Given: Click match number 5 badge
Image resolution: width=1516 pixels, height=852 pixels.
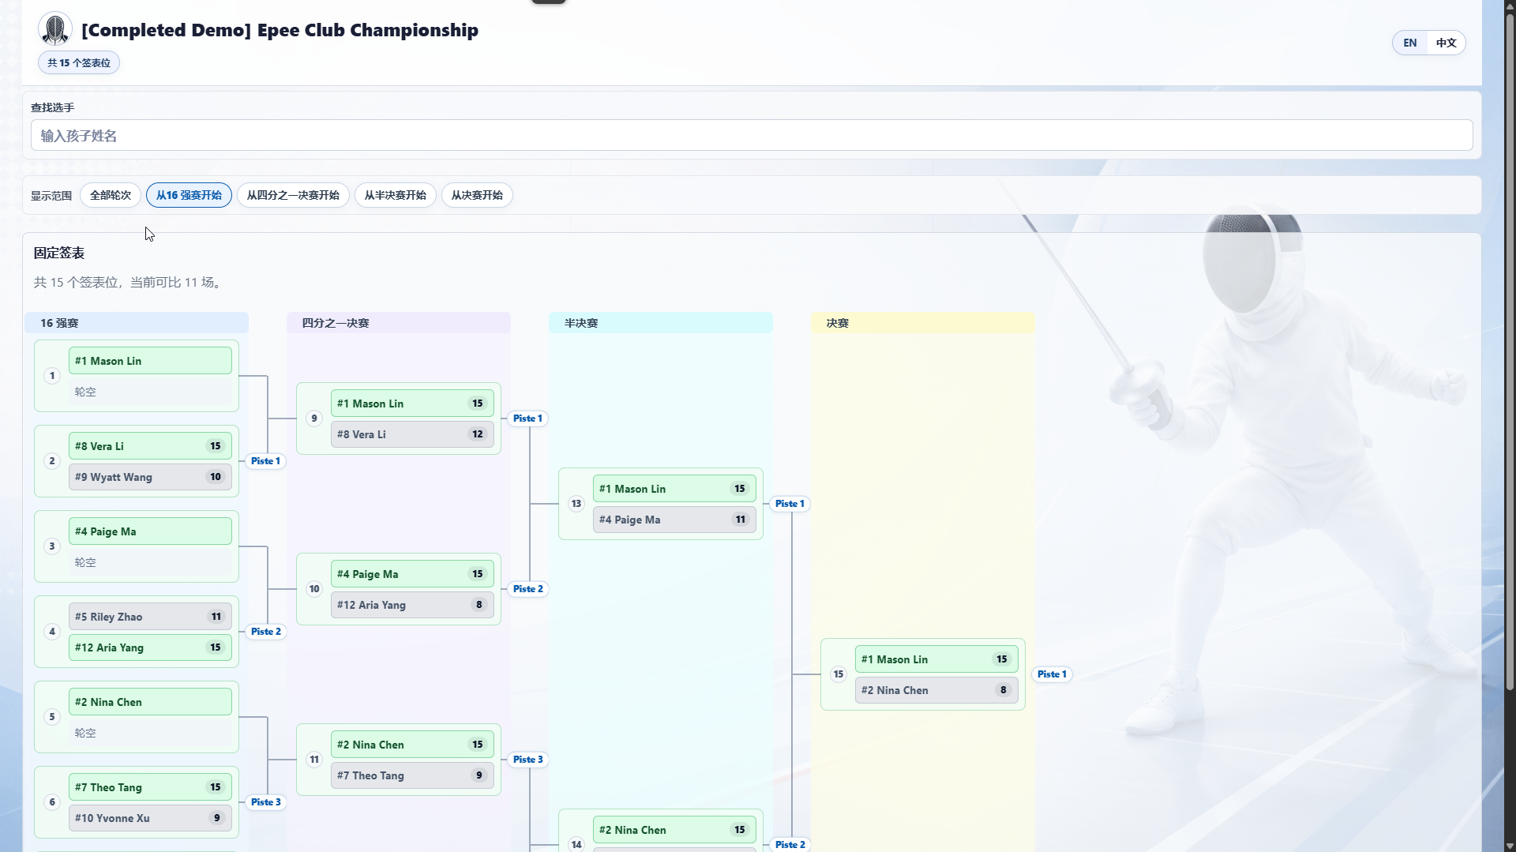Looking at the screenshot, I should [52, 717].
